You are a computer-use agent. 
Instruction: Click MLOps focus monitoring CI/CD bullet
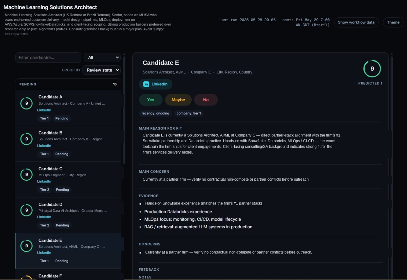click(x=192, y=219)
